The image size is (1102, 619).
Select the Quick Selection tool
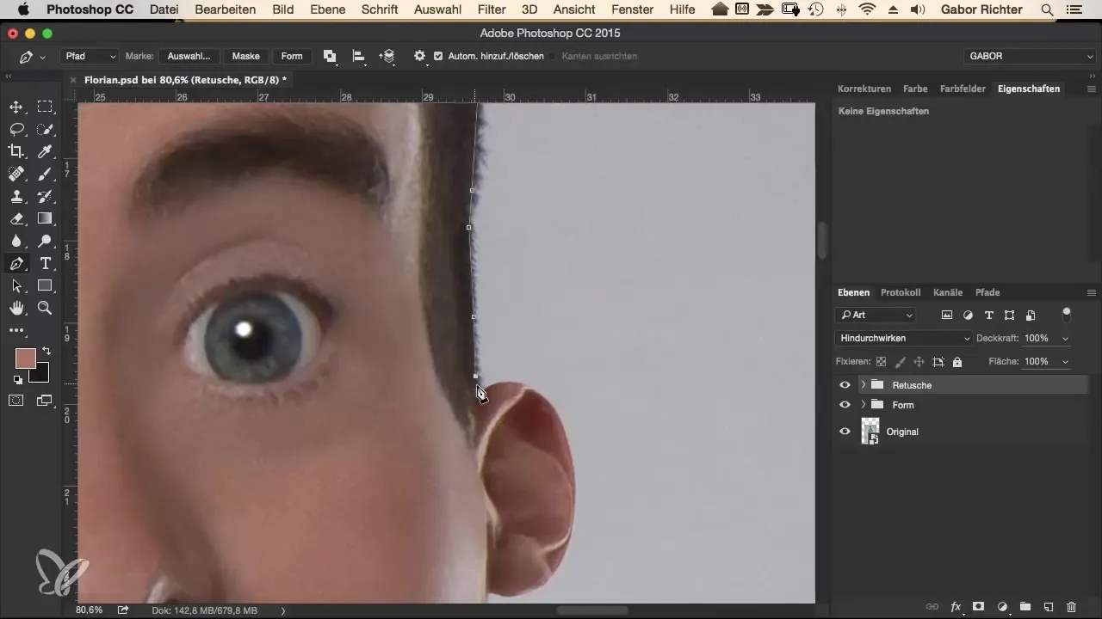click(45, 130)
